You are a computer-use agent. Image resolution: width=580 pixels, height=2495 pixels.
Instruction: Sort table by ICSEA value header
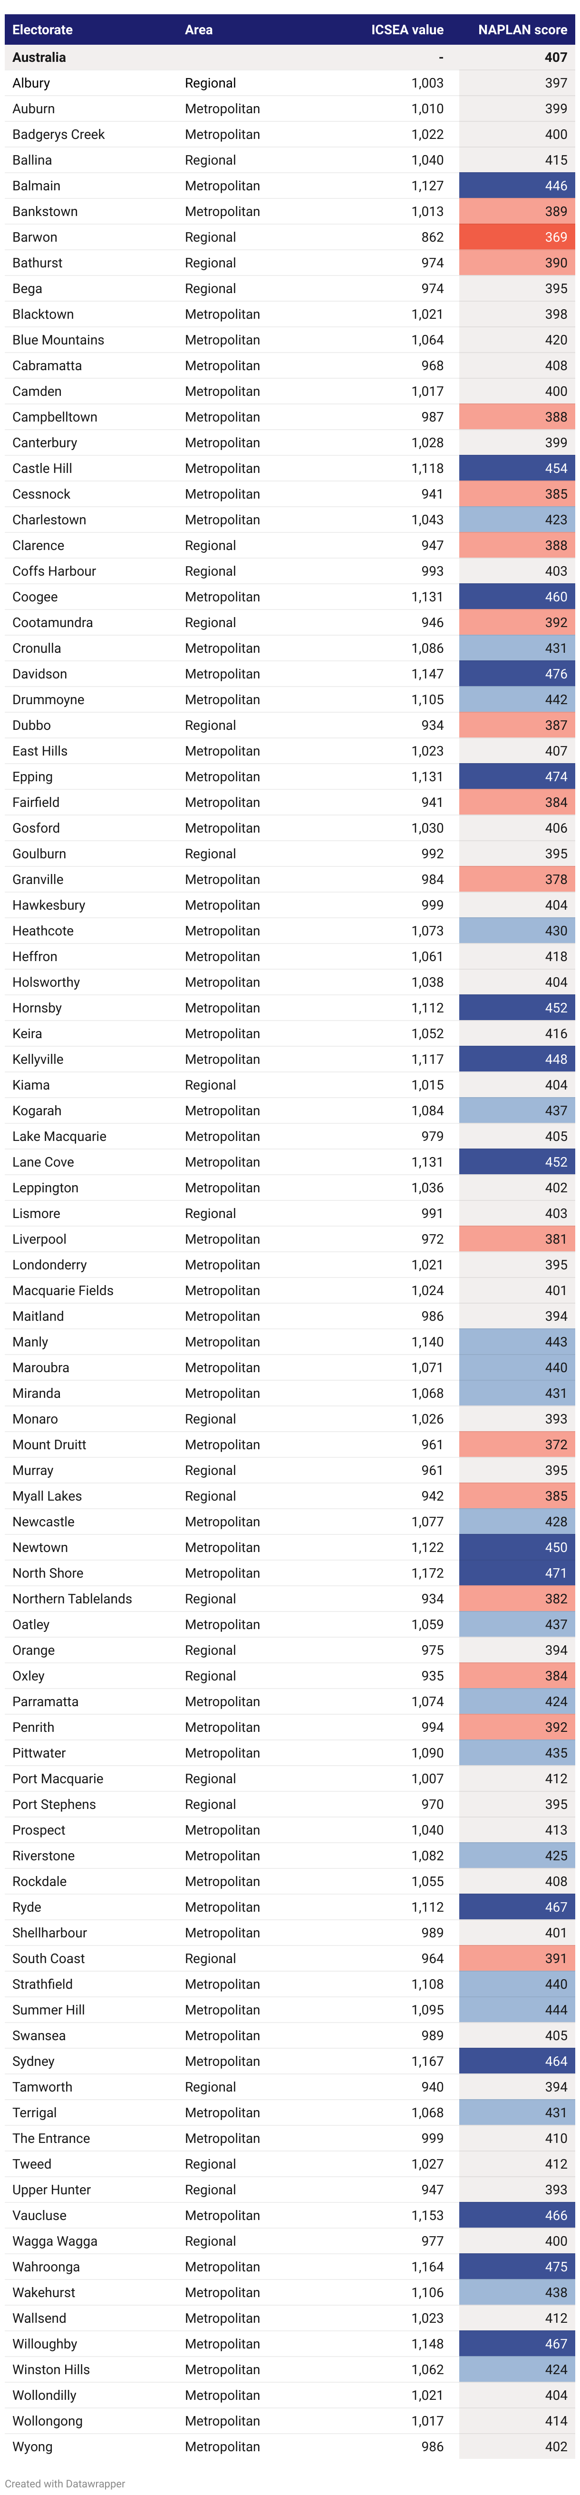click(406, 30)
